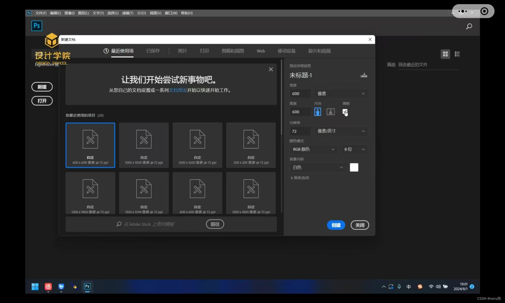
Task: Switch to the Web tab
Action: (261, 51)
